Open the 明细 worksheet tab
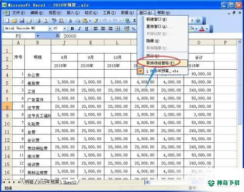 [29, 182]
